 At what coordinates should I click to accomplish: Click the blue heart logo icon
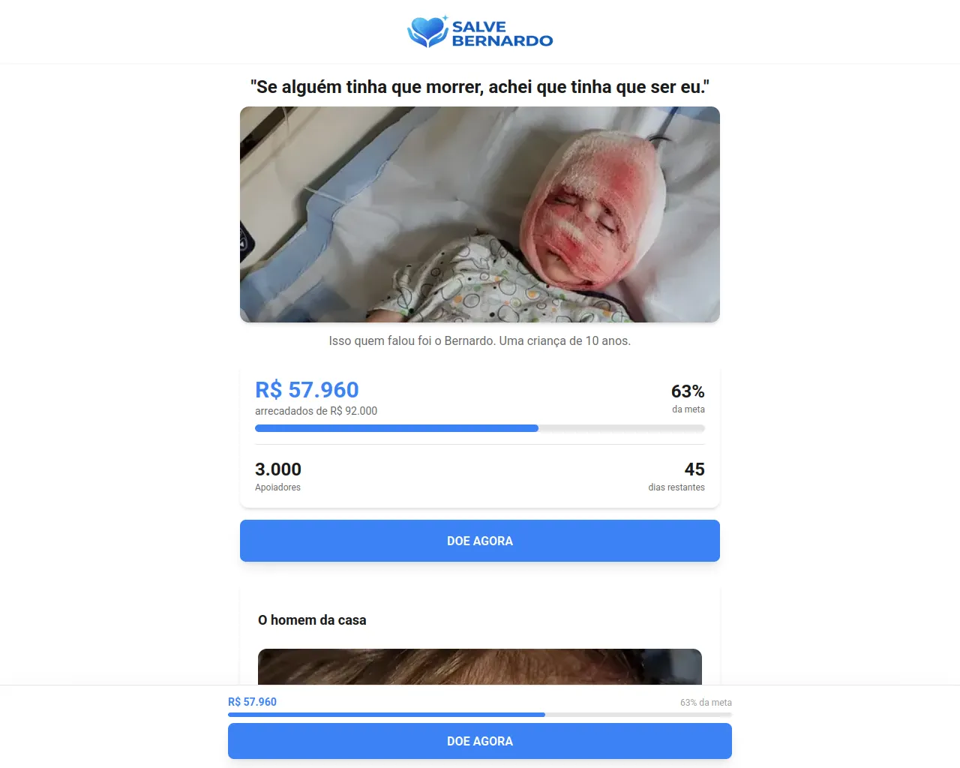click(x=427, y=32)
